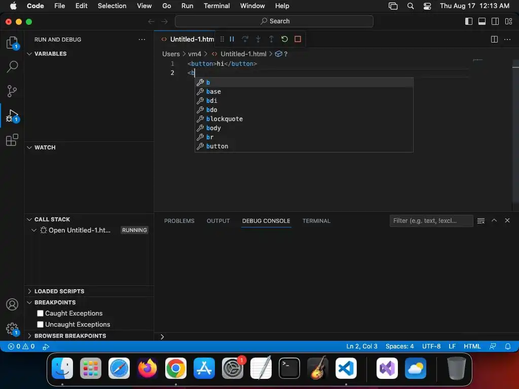The height and width of the screenshot is (389, 519).
Task: Open the Selection menu
Action: (112, 6)
